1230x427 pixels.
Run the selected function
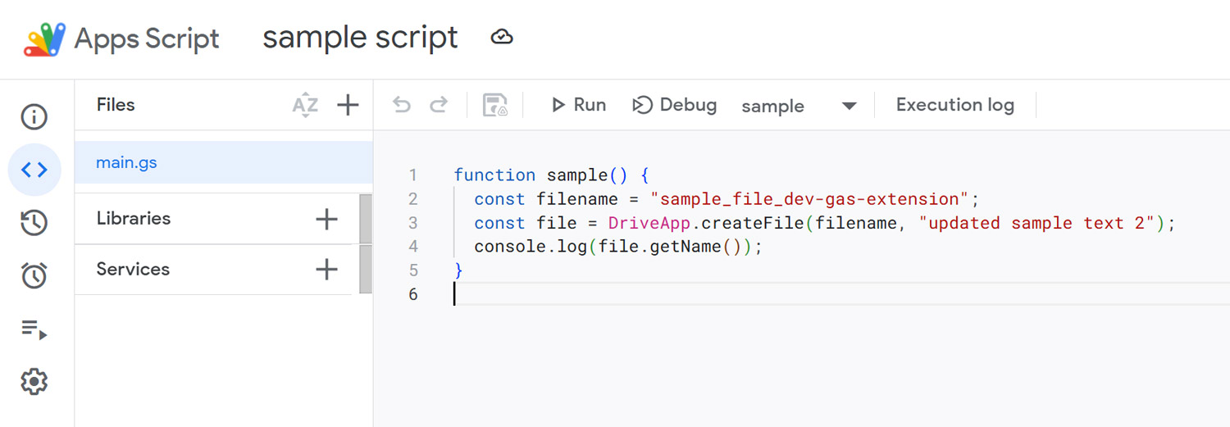click(579, 105)
